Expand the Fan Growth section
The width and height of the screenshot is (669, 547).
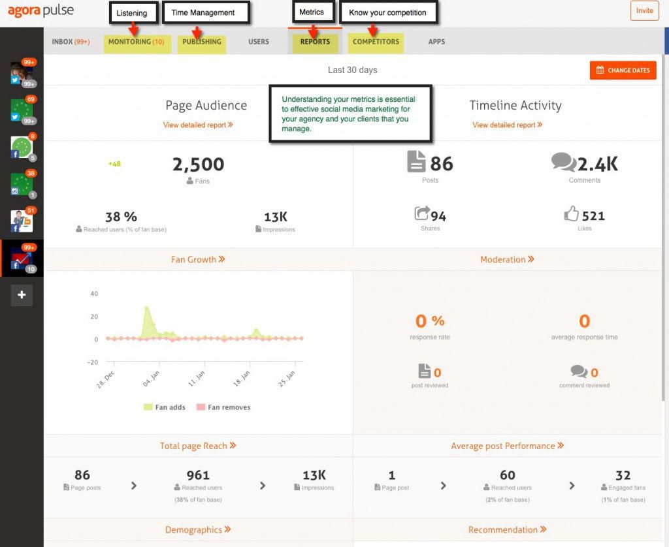tap(198, 259)
